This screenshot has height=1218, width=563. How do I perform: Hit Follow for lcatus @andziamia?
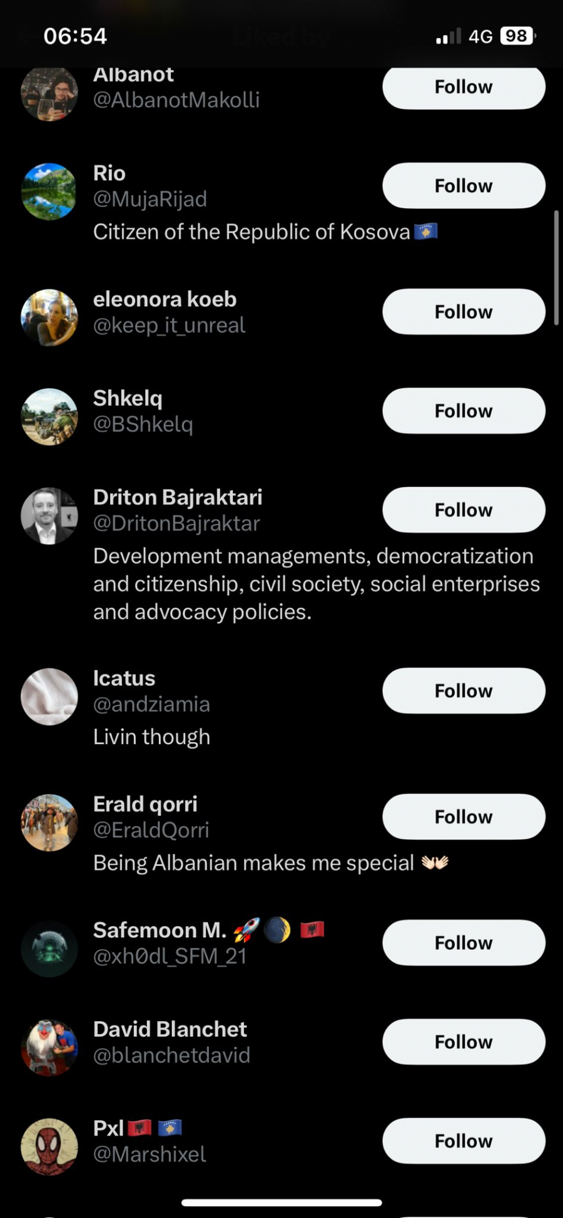[464, 691]
